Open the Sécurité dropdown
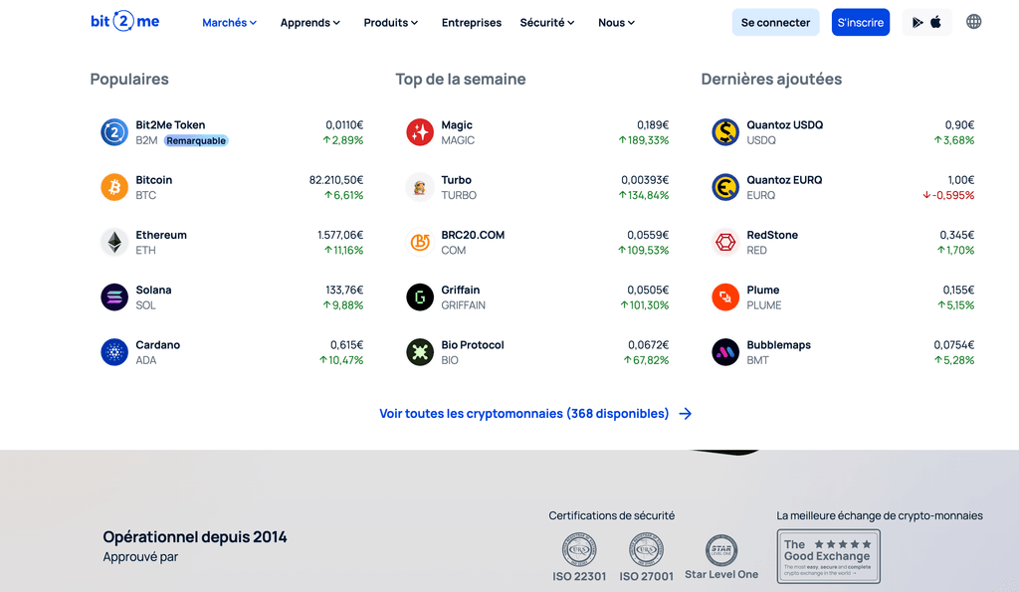 coord(546,22)
